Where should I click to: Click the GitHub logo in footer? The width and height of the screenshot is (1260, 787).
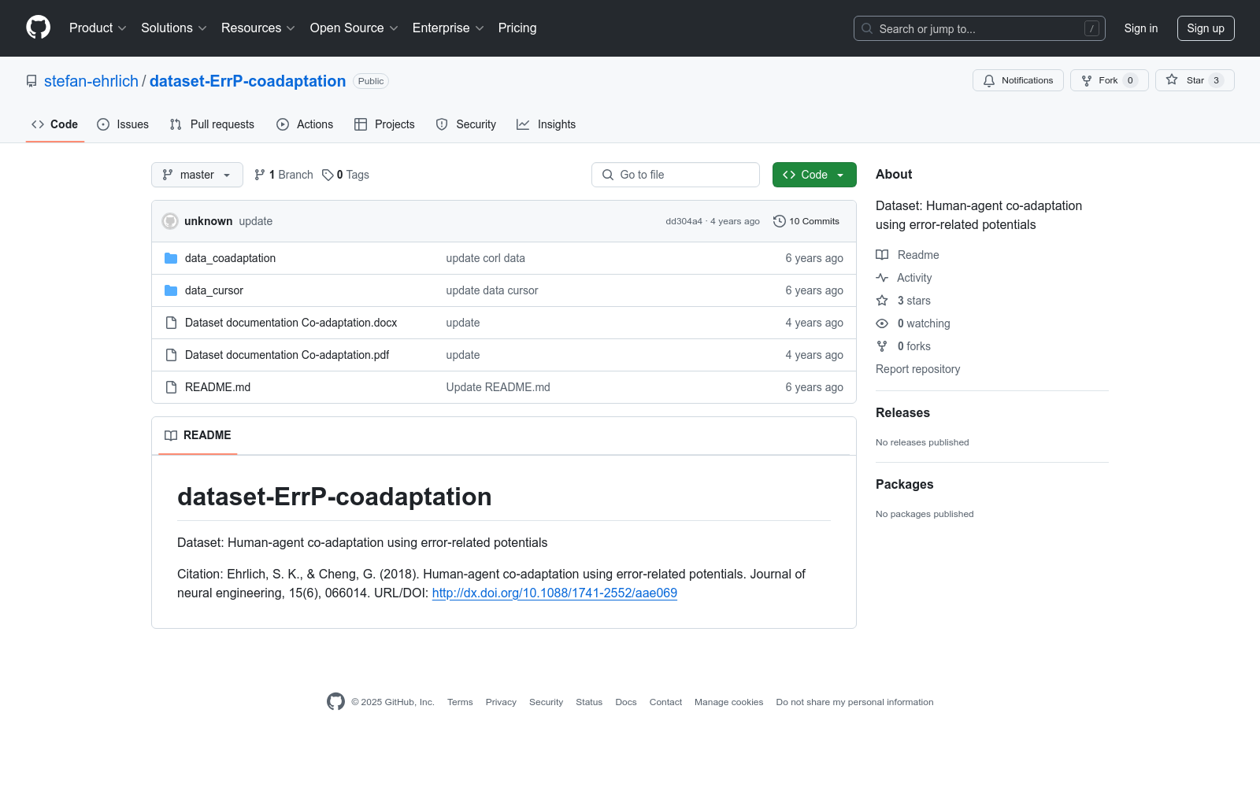click(335, 702)
